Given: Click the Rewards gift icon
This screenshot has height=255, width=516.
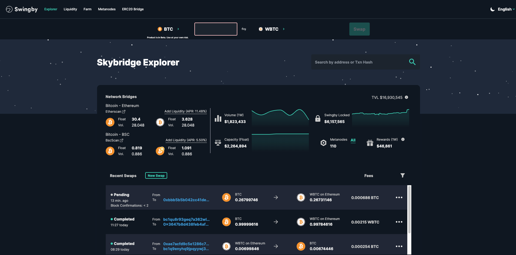Looking at the screenshot, I should [x=370, y=143].
